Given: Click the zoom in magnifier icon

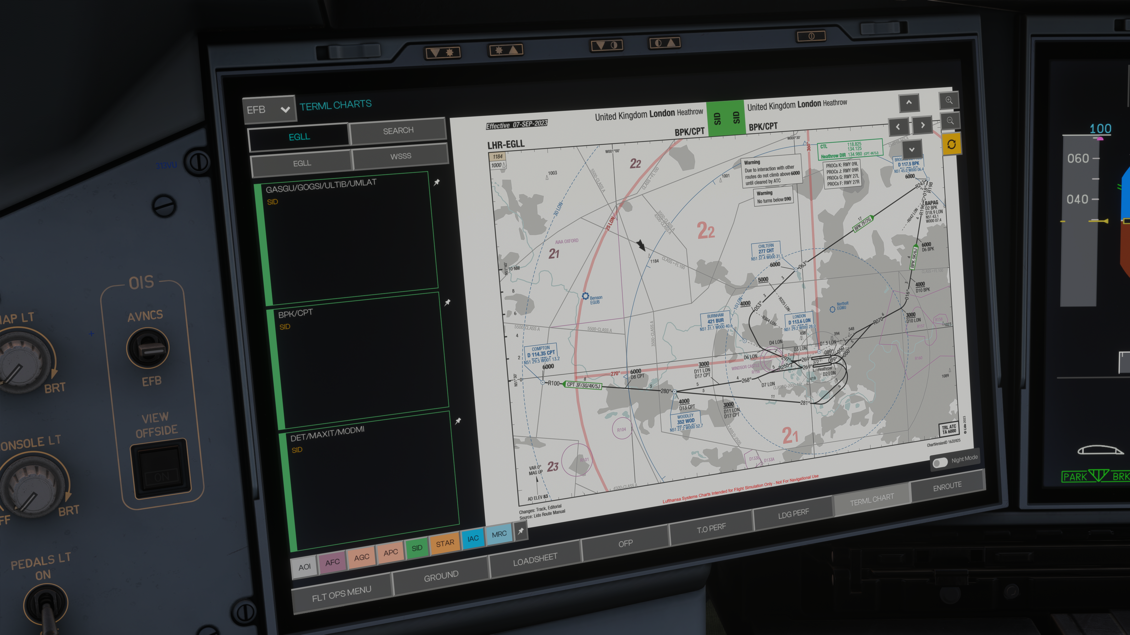Looking at the screenshot, I should 949,100.
